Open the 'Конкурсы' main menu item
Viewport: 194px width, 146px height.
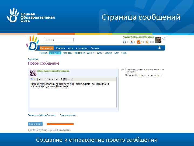click(x=95, y=48)
